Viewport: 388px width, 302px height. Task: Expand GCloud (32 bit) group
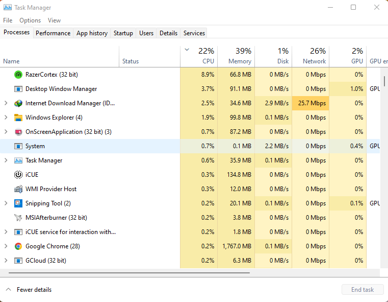point(6,261)
